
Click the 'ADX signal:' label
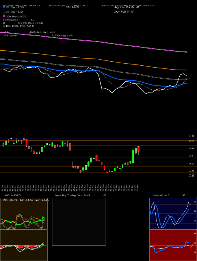tap(10, 36)
